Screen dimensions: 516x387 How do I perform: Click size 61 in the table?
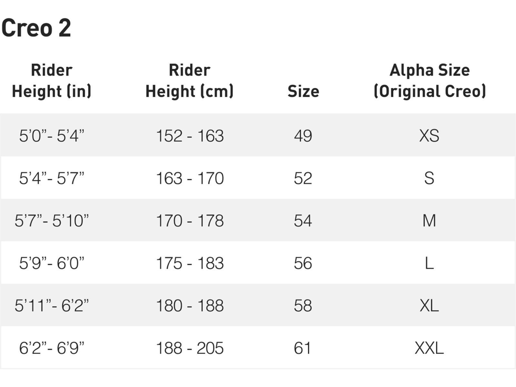click(303, 348)
